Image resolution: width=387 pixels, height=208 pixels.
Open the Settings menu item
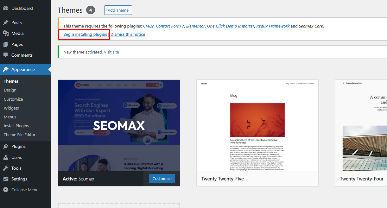[25, 179]
